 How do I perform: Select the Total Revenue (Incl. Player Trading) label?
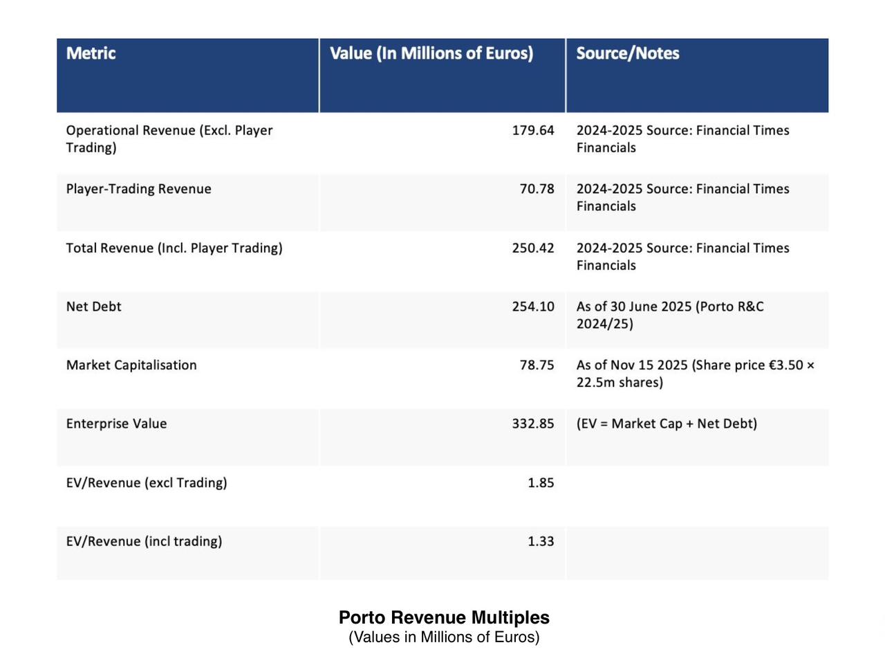coord(174,248)
